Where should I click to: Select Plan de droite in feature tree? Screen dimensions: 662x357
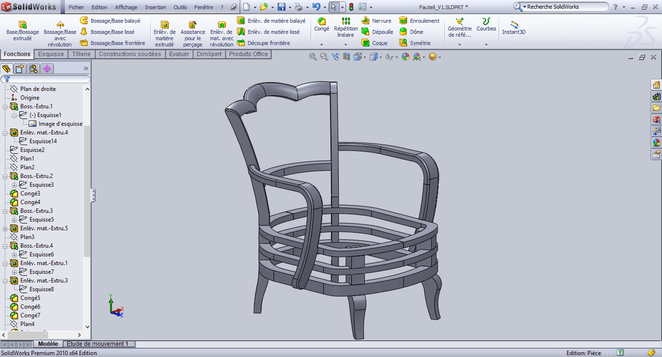pos(37,89)
